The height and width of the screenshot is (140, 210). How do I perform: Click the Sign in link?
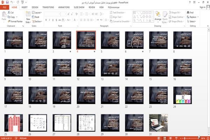(202, 7)
